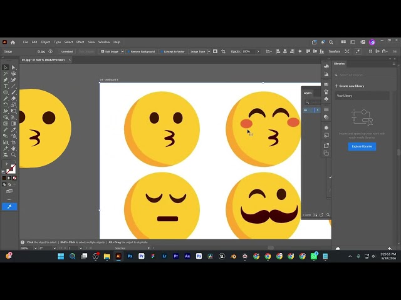Open the Stroke panel icon
Image resolution: width=401 pixels, height=300 pixels.
[x=326, y=110]
